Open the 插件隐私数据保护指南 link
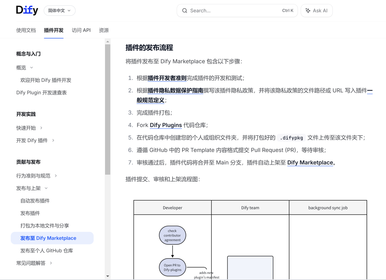Screen dimensions: 386x280 click(175, 90)
